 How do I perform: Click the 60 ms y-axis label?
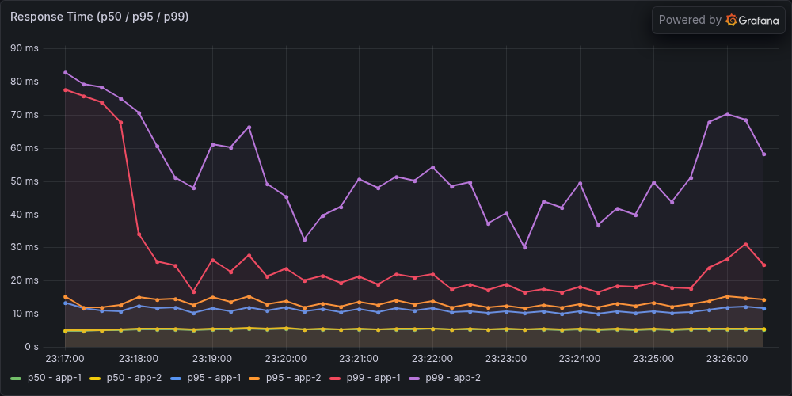tap(25, 149)
